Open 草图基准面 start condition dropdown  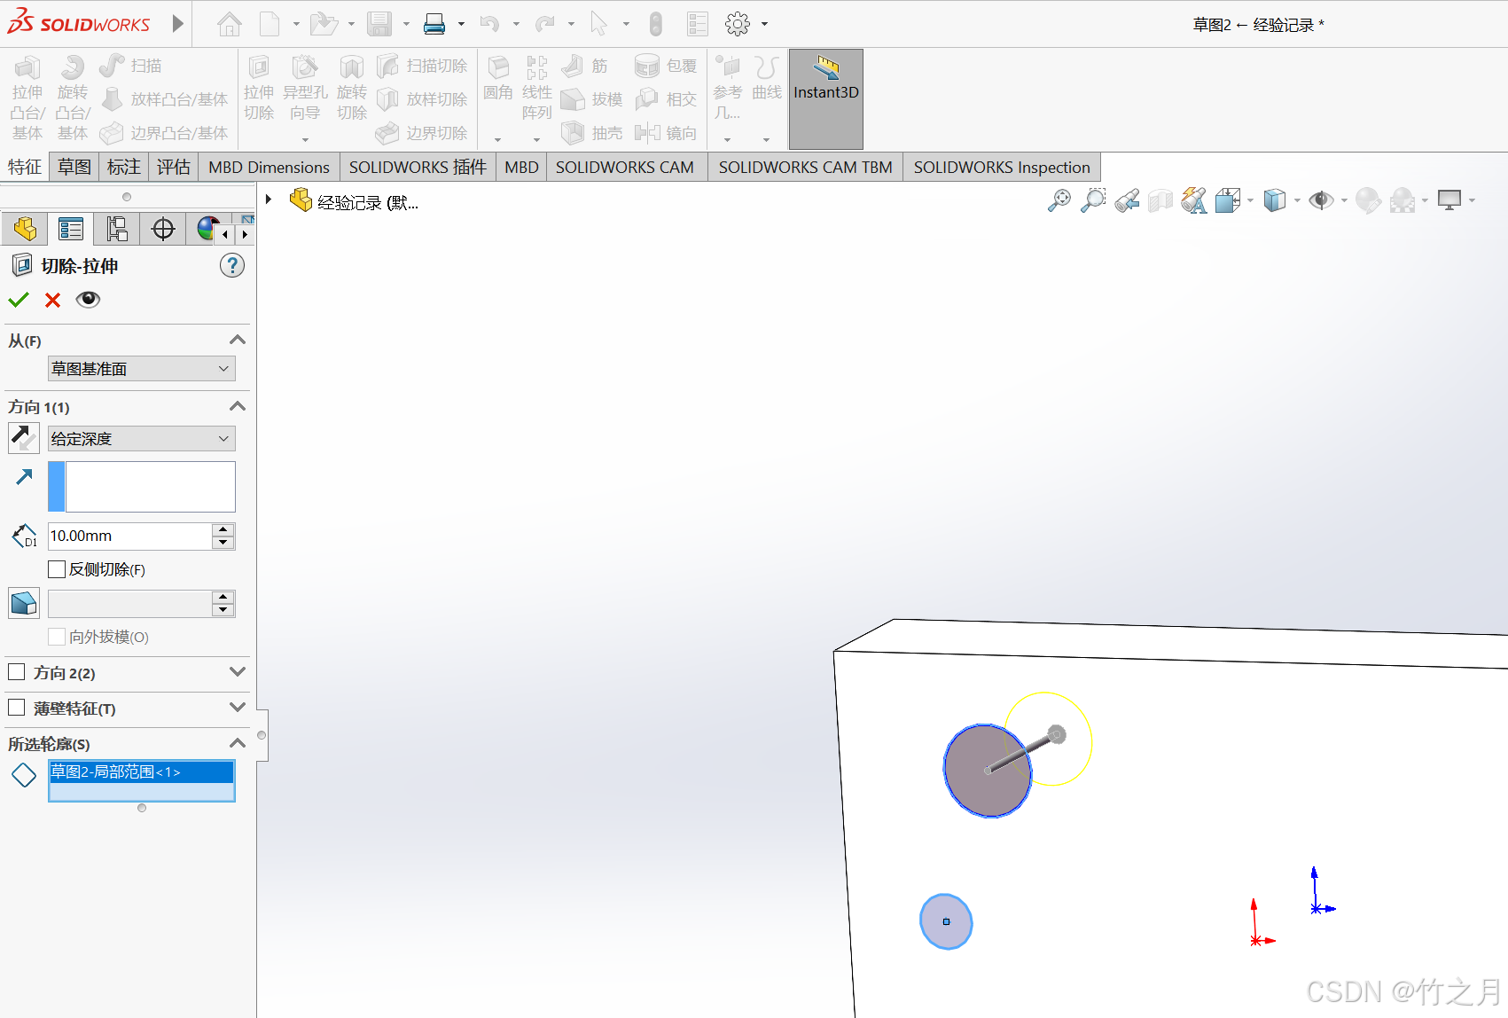point(142,368)
